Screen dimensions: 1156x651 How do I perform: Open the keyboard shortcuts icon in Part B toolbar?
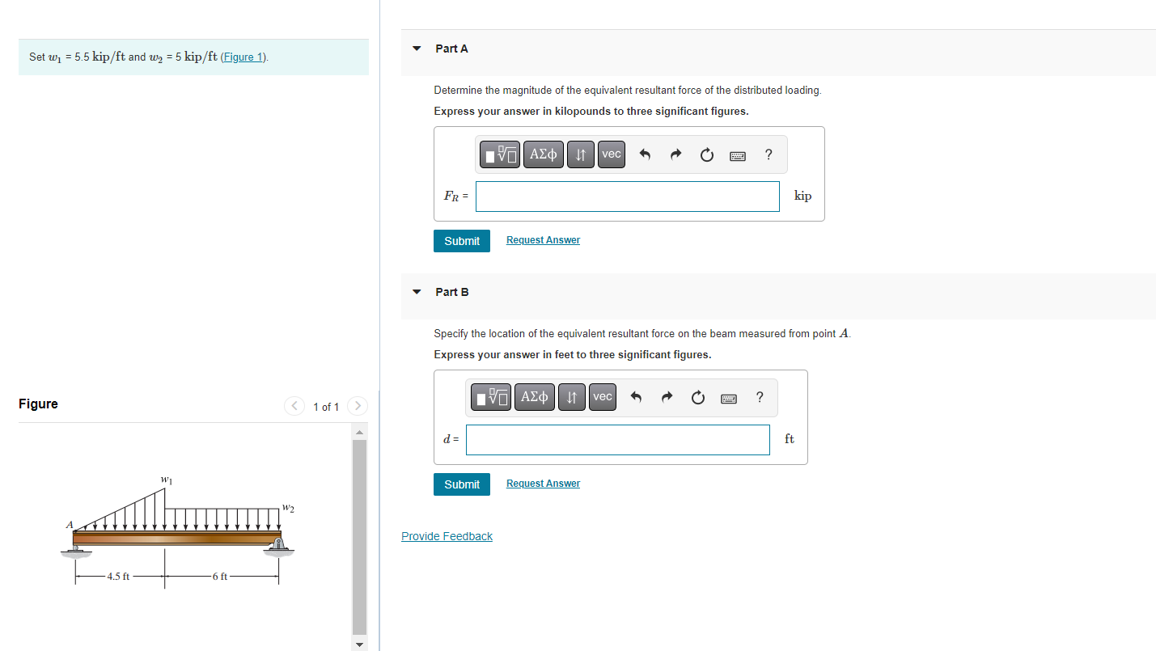[728, 397]
